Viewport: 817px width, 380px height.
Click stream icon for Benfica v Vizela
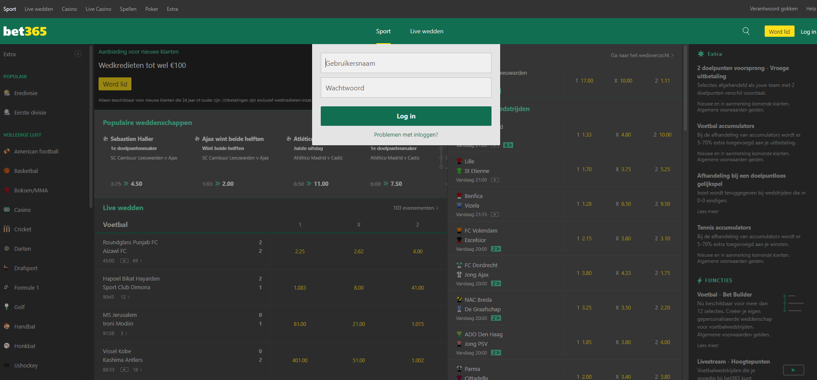pyautogui.click(x=495, y=214)
